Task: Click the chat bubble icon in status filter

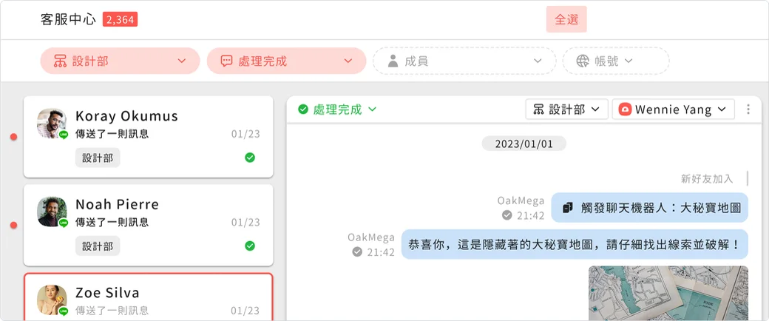Action: pos(226,61)
